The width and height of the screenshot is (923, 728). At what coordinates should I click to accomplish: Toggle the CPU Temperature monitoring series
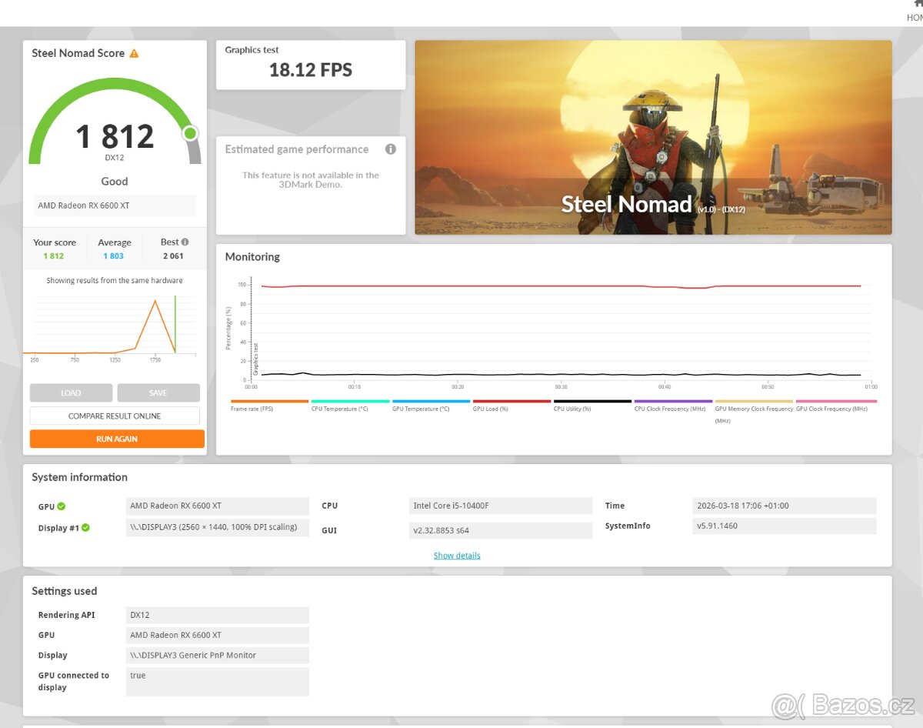(350, 401)
